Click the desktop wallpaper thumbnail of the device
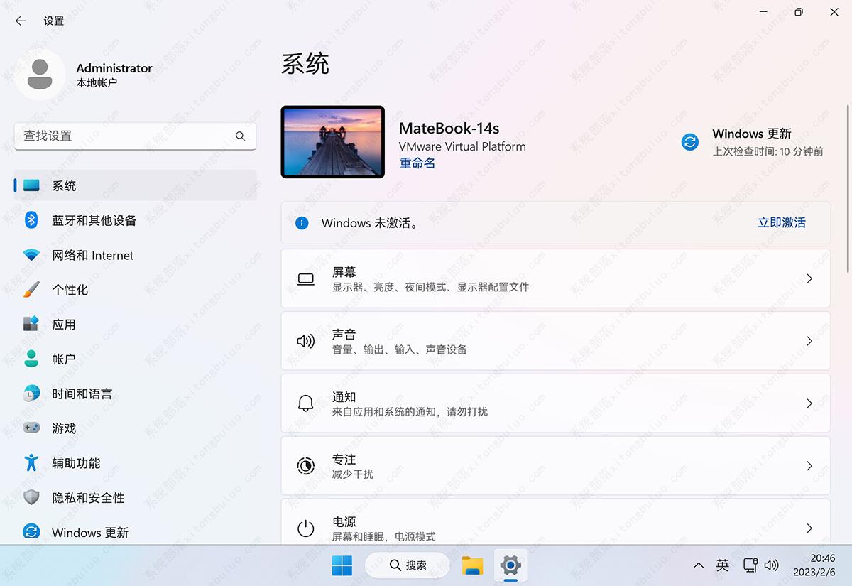 (x=333, y=142)
